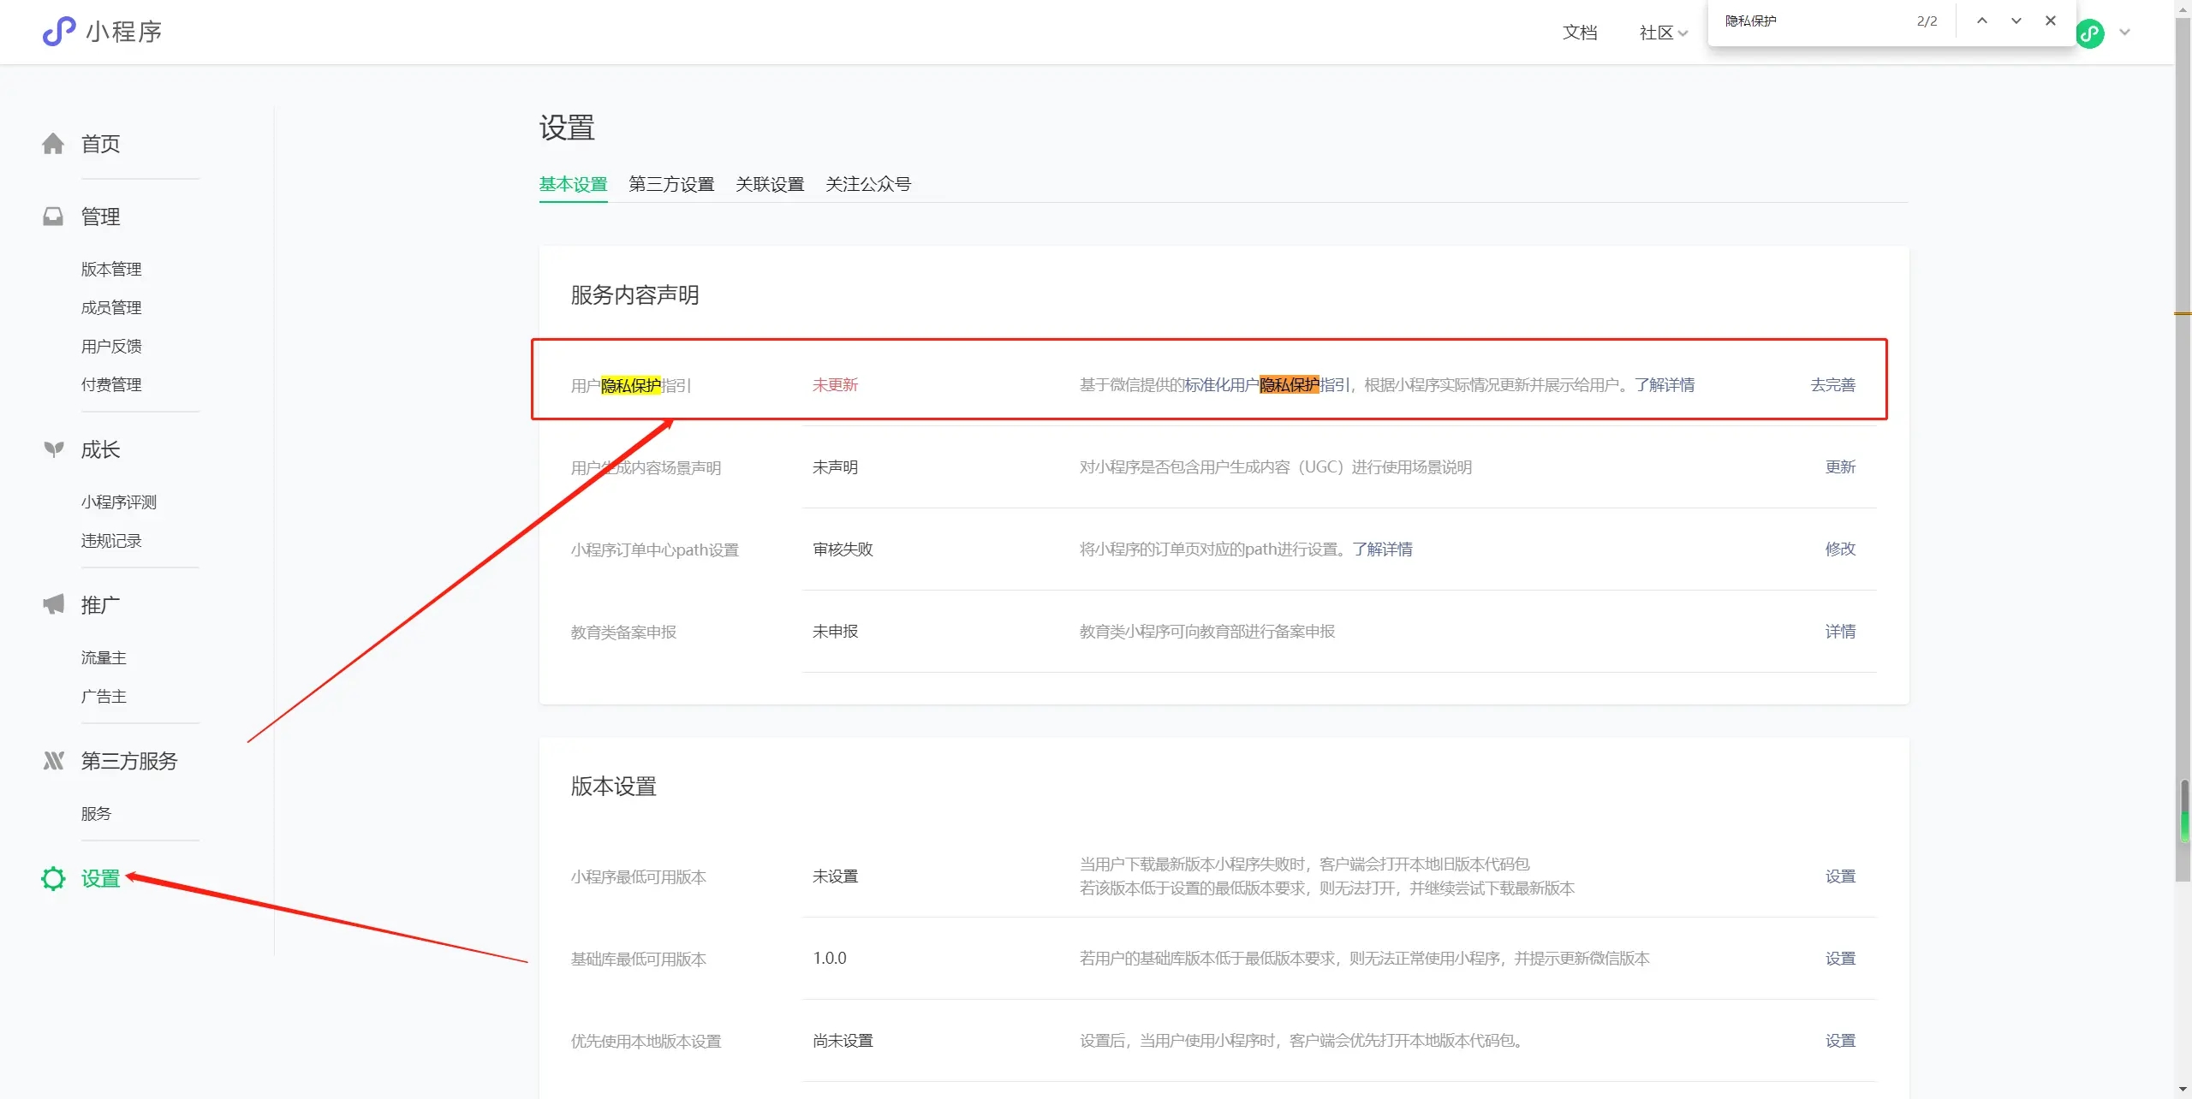2192x1099 pixels.
Task: Click the sprout icon beside 成长
Action: [53, 449]
